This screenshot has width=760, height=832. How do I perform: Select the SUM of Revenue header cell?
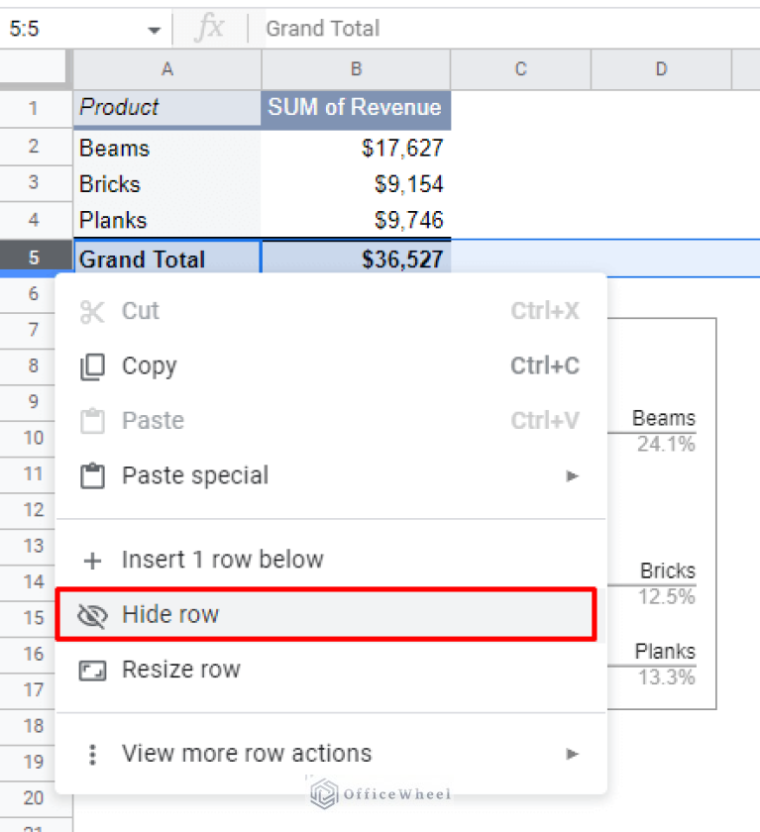pyautogui.click(x=355, y=108)
